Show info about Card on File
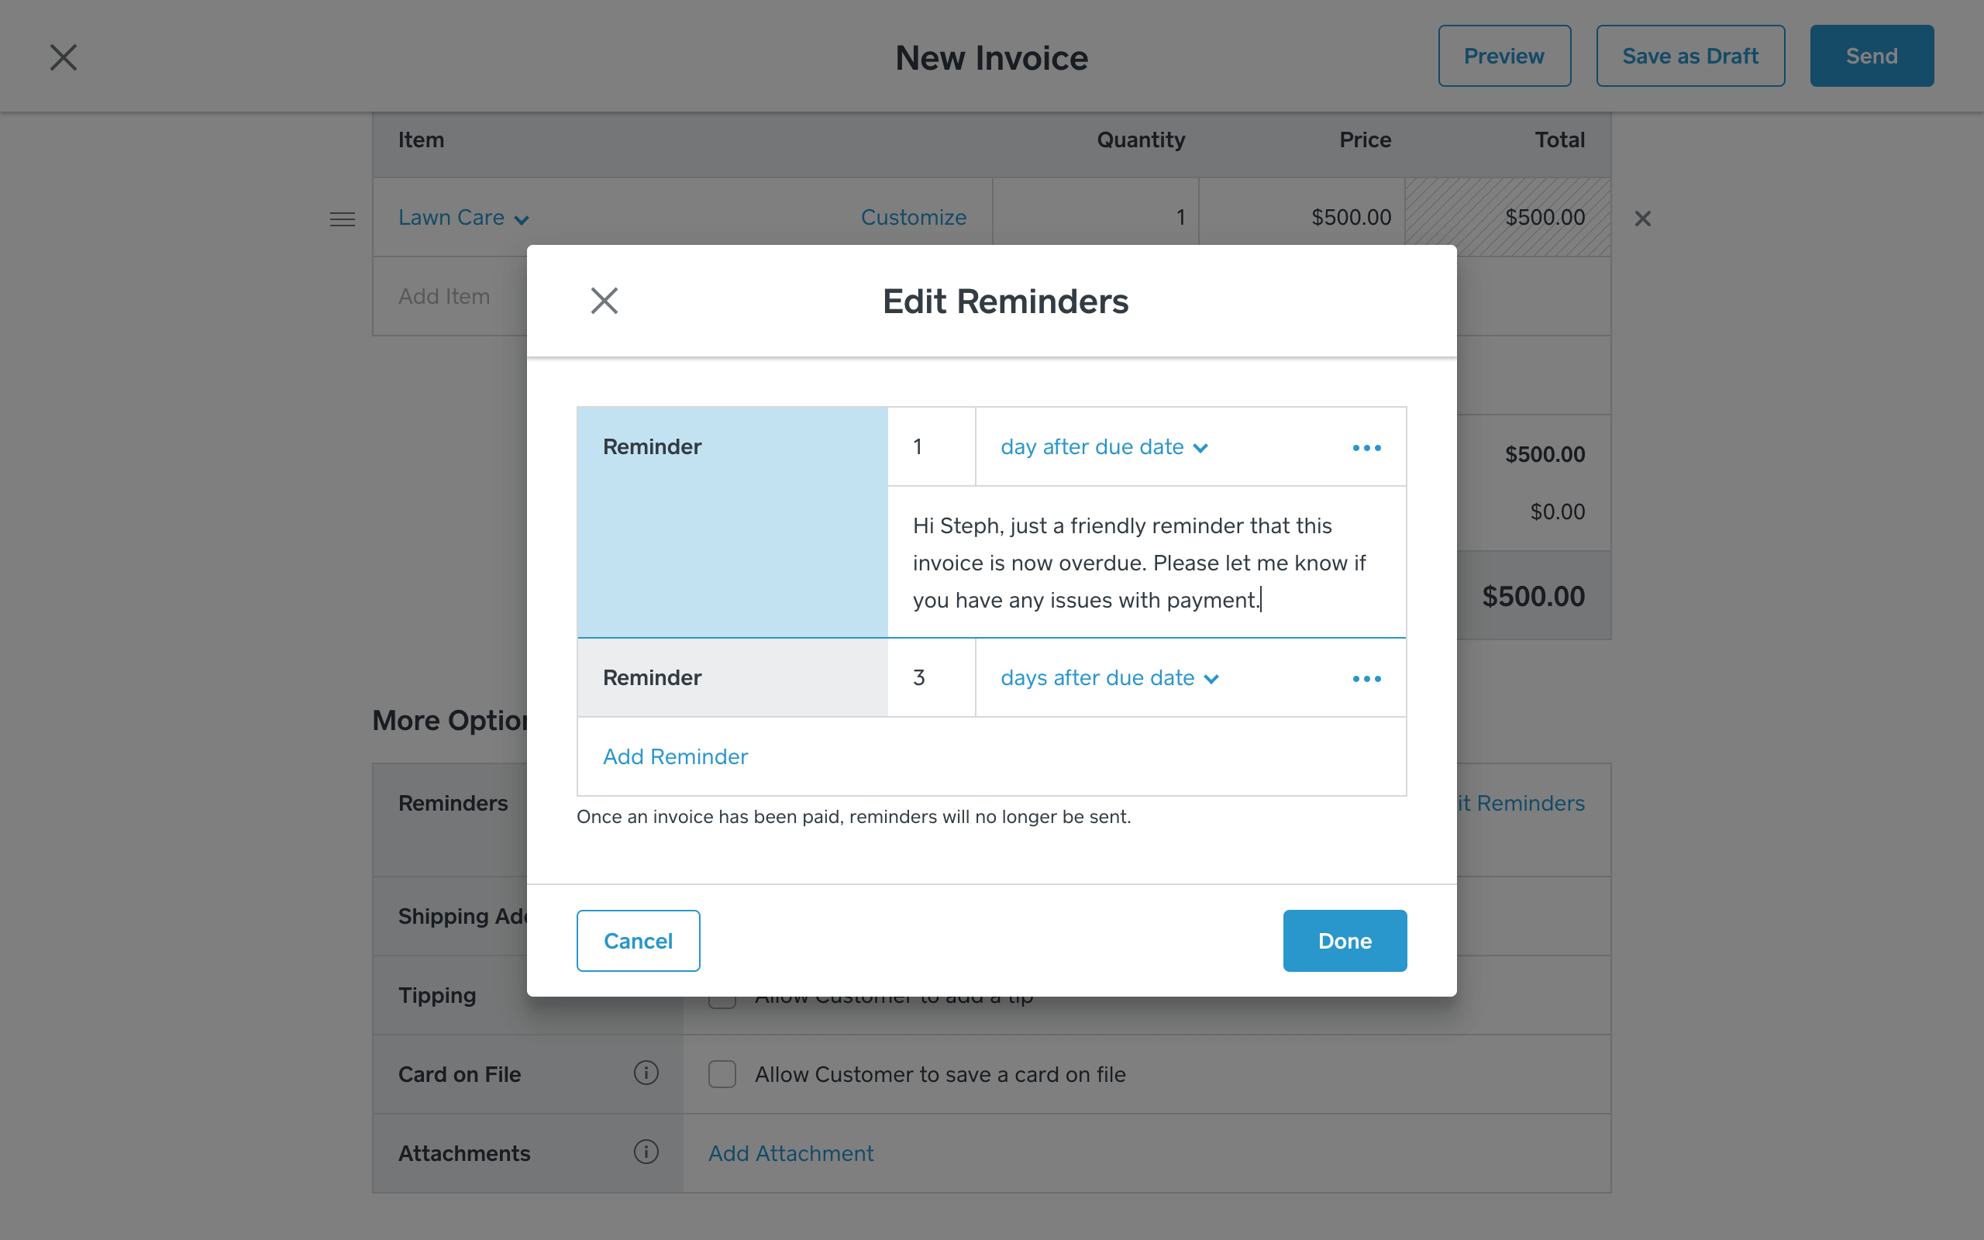 click(646, 1073)
